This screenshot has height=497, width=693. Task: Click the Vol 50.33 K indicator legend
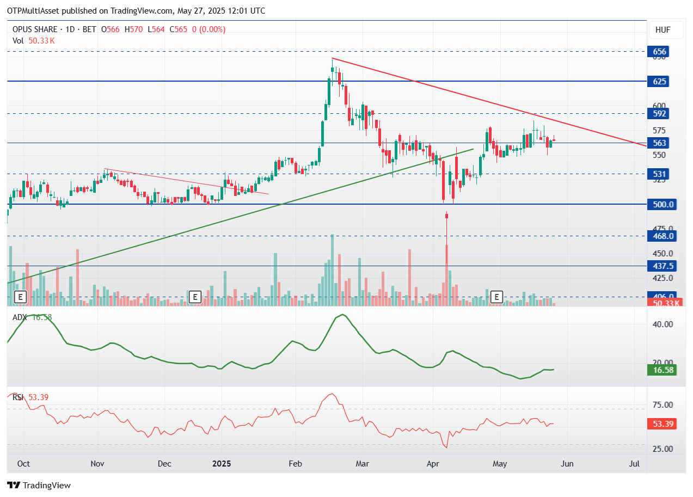click(x=34, y=40)
